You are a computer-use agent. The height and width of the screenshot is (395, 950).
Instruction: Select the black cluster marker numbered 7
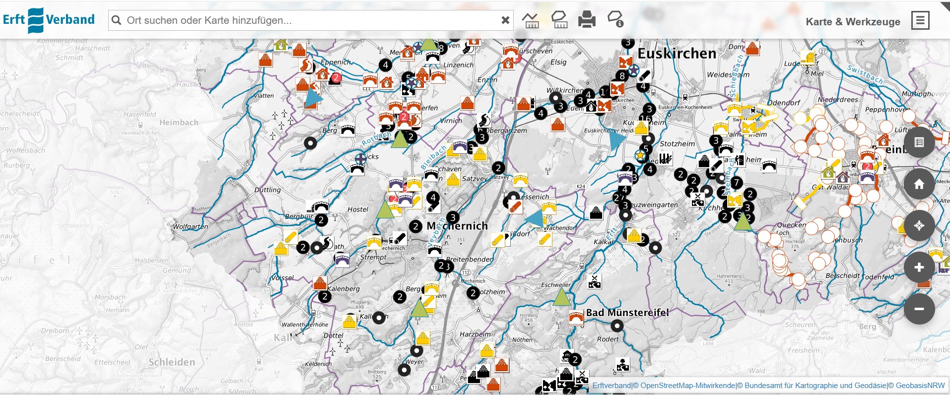[x=737, y=183]
